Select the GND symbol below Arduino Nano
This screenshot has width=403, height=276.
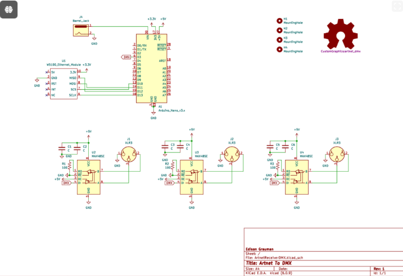(153, 115)
